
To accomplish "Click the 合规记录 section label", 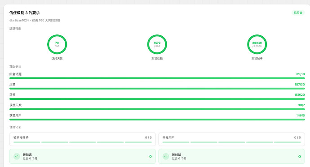I will [x=15, y=127].
